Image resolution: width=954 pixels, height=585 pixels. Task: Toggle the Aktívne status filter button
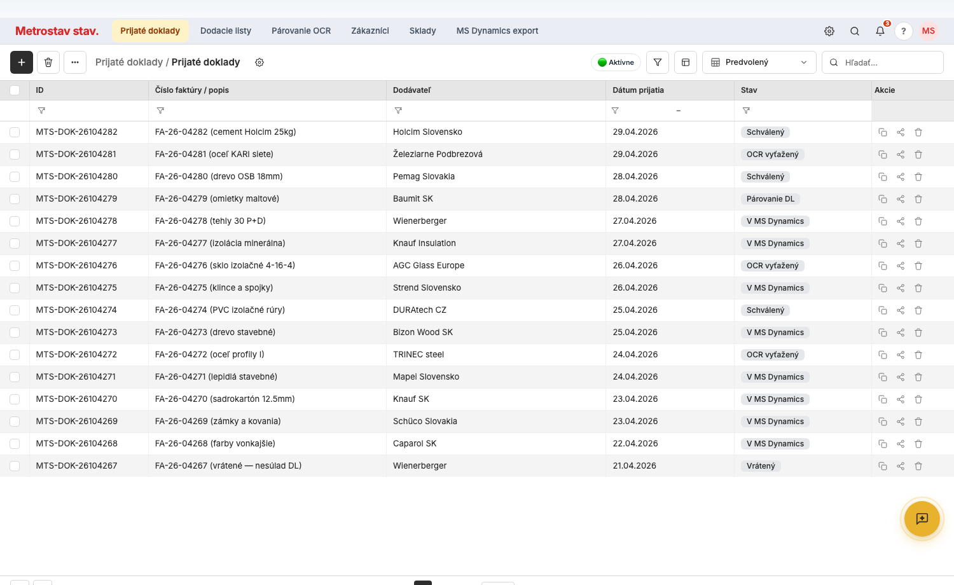[616, 62]
